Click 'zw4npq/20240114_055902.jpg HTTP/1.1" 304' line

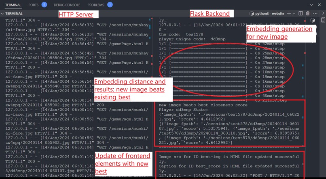pyautogui.click(x=57, y=143)
